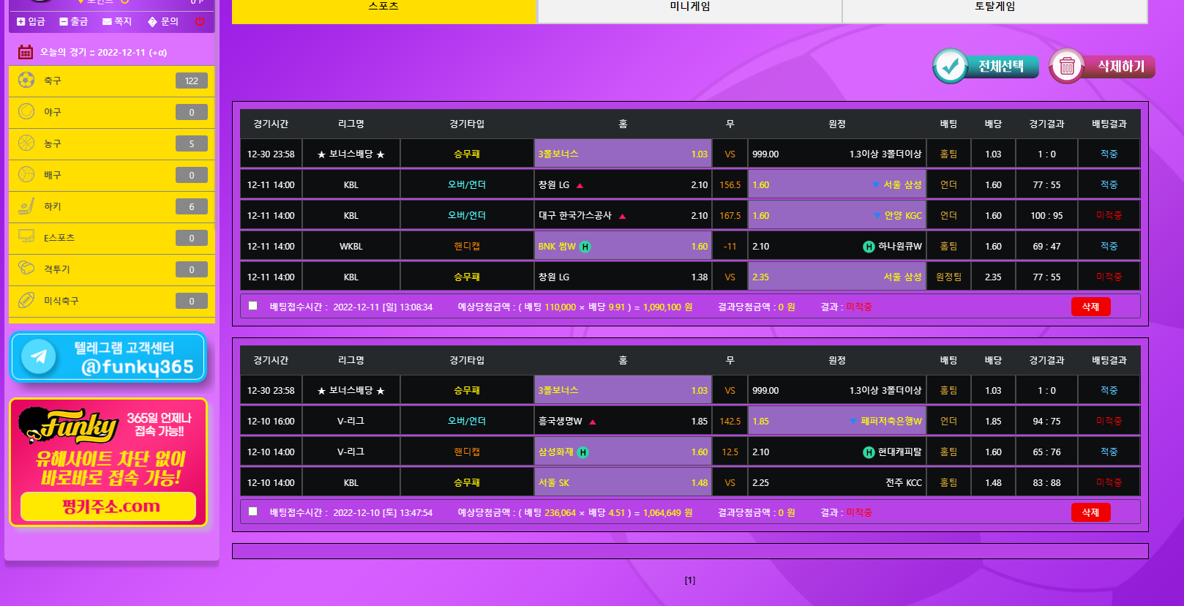Click the basketball sport icon
1184x606 pixels.
[x=26, y=143]
